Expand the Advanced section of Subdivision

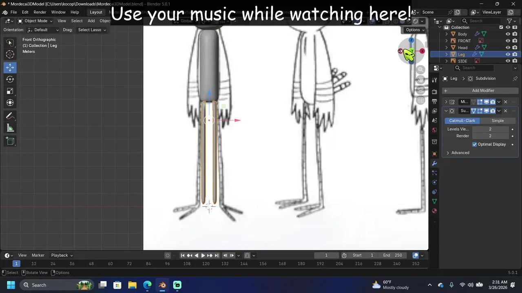tap(460, 153)
